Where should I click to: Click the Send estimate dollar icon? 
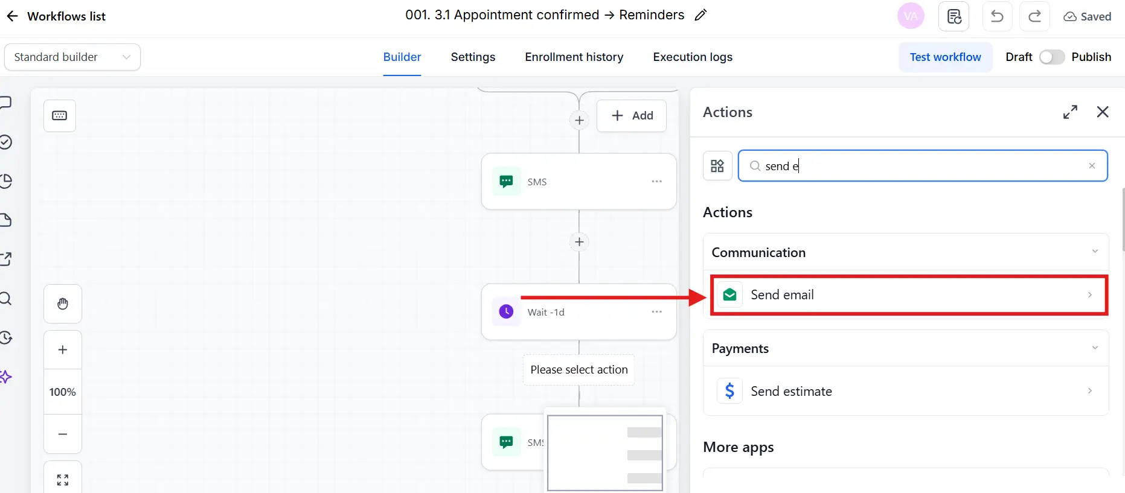(729, 391)
